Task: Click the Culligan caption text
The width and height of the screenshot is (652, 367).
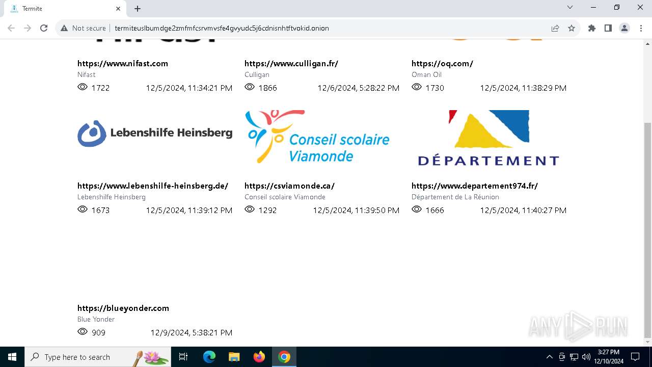Action: coord(257,74)
